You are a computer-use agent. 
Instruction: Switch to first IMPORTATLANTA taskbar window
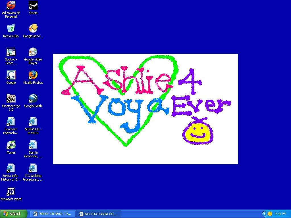pos(53,214)
